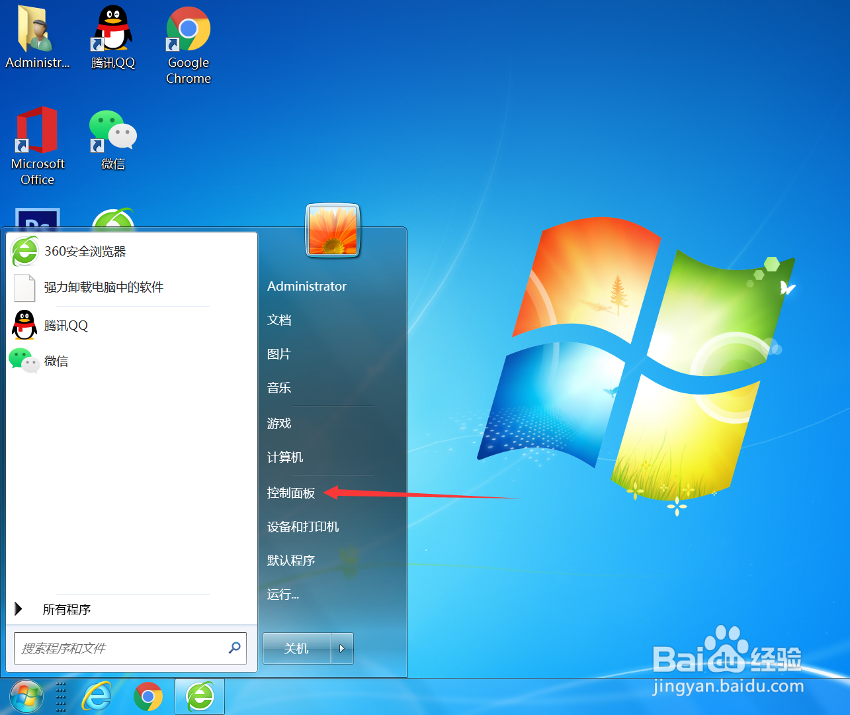Click the Windows Start orb

26,697
